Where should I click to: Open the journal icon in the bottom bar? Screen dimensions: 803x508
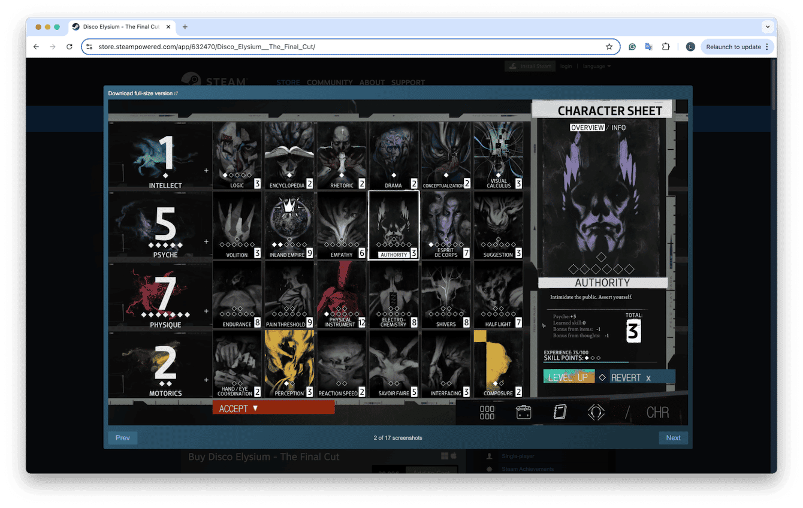point(559,412)
